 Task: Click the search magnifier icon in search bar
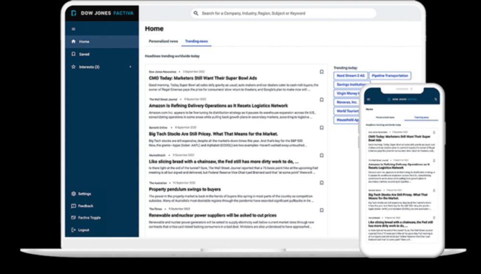click(x=196, y=13)
